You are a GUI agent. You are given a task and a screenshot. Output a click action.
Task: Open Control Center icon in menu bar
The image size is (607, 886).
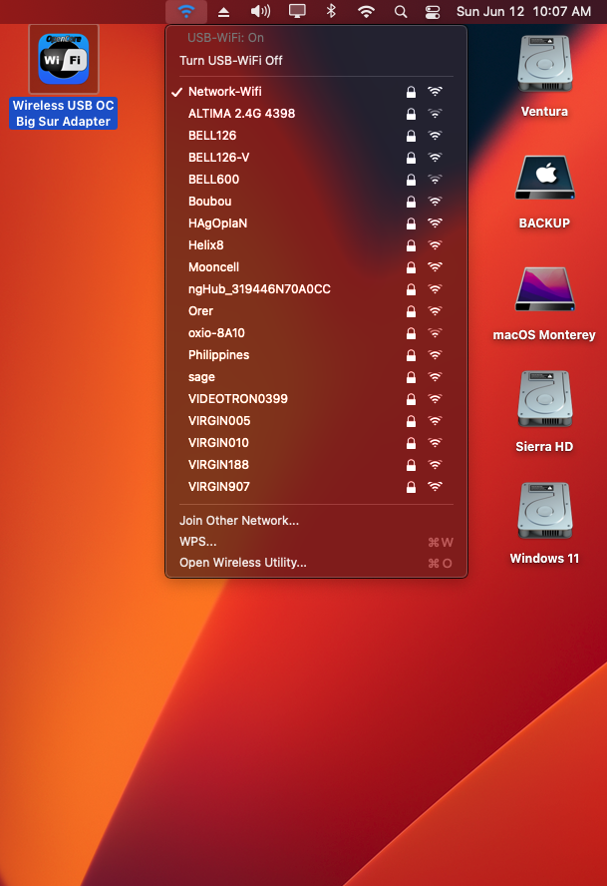coord(433,12)
